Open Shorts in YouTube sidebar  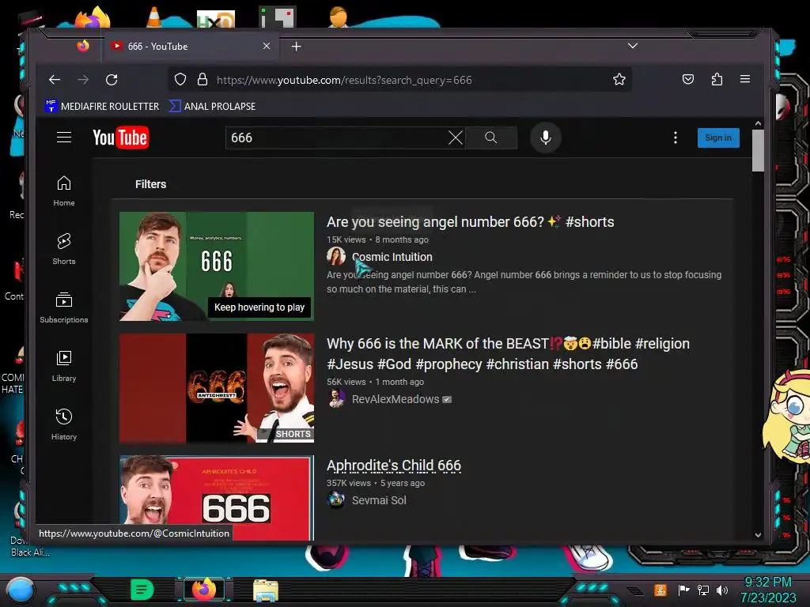point(64,249)
